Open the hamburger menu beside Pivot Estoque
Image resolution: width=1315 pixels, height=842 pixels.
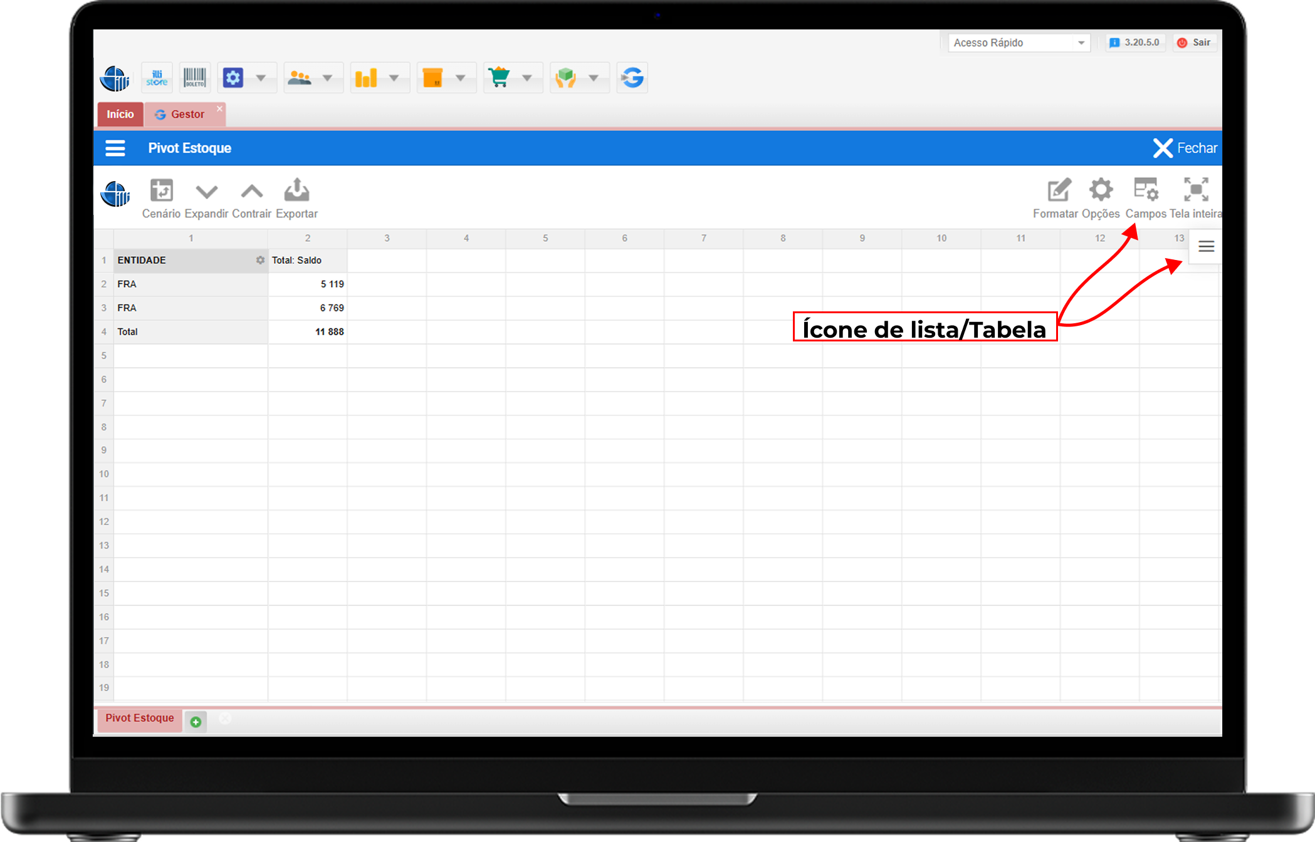click(115, 148)
